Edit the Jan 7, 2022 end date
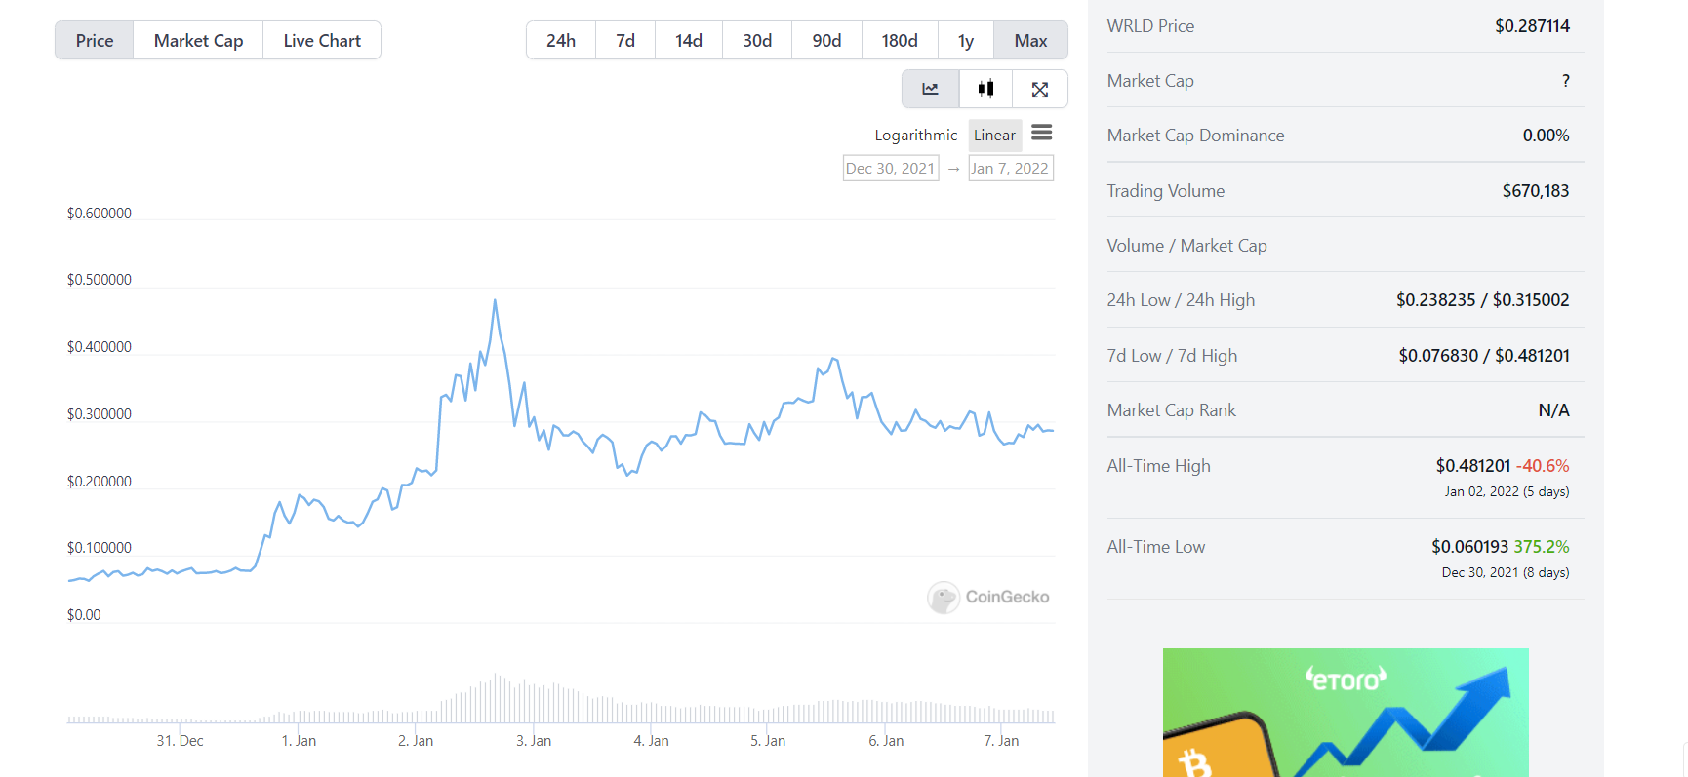The width and height of the screenshot is (1688, 777). tap(1011, 169)
